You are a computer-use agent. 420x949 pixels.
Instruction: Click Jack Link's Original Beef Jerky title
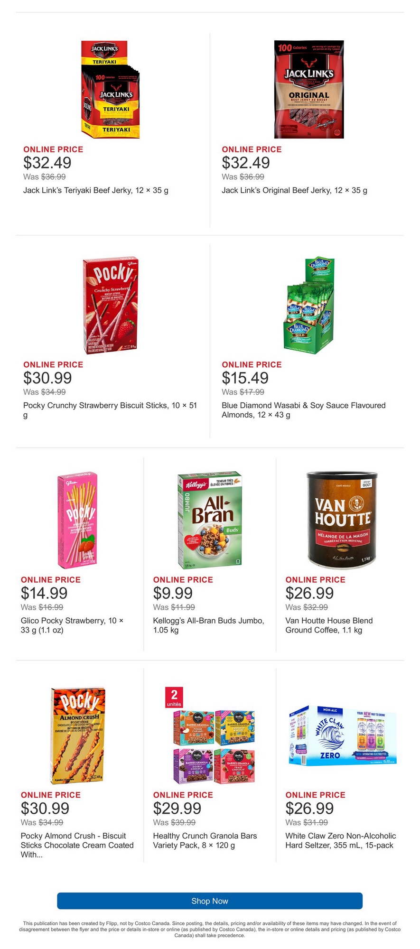294,190
